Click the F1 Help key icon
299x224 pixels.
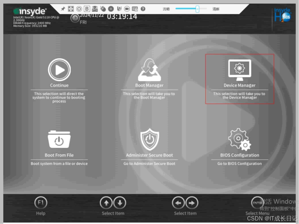pyautogui.click(x=41, y=202)
